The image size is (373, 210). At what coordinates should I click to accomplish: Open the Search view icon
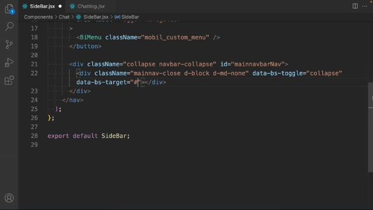point(9,26)
